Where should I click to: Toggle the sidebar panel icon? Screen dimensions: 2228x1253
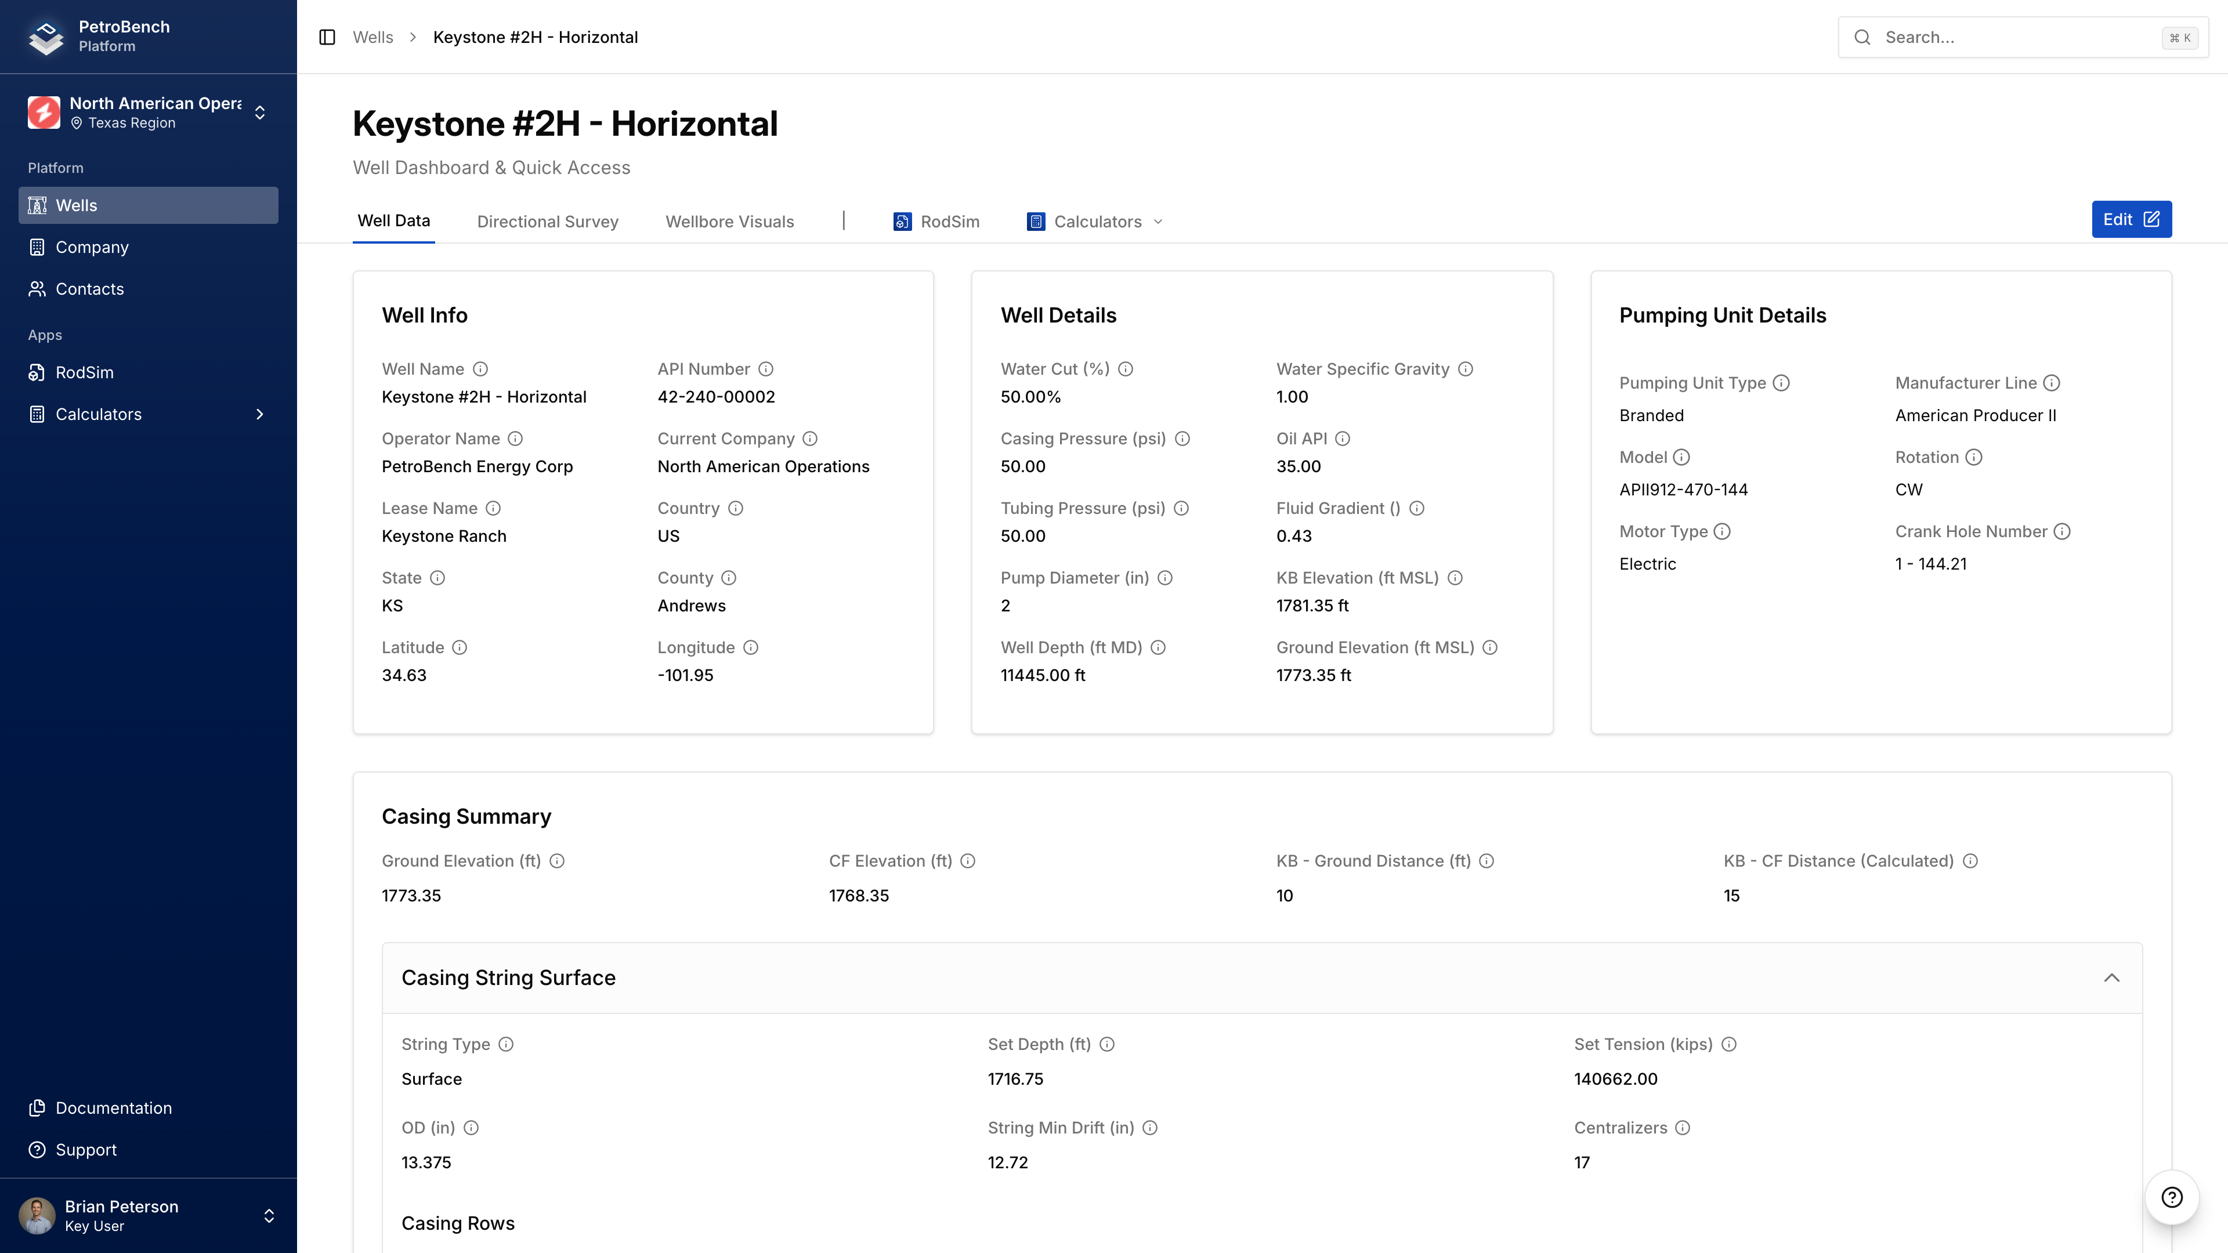[x=327, y=37]
